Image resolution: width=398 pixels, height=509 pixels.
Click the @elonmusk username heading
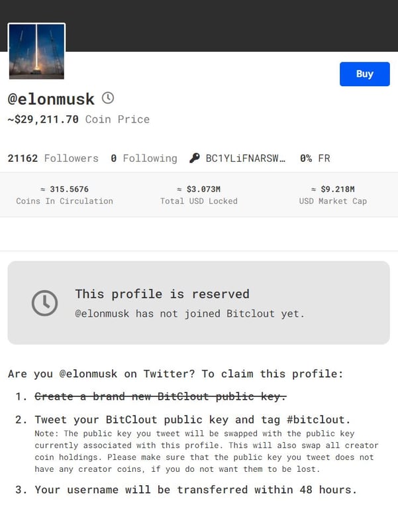coord(51,99)
